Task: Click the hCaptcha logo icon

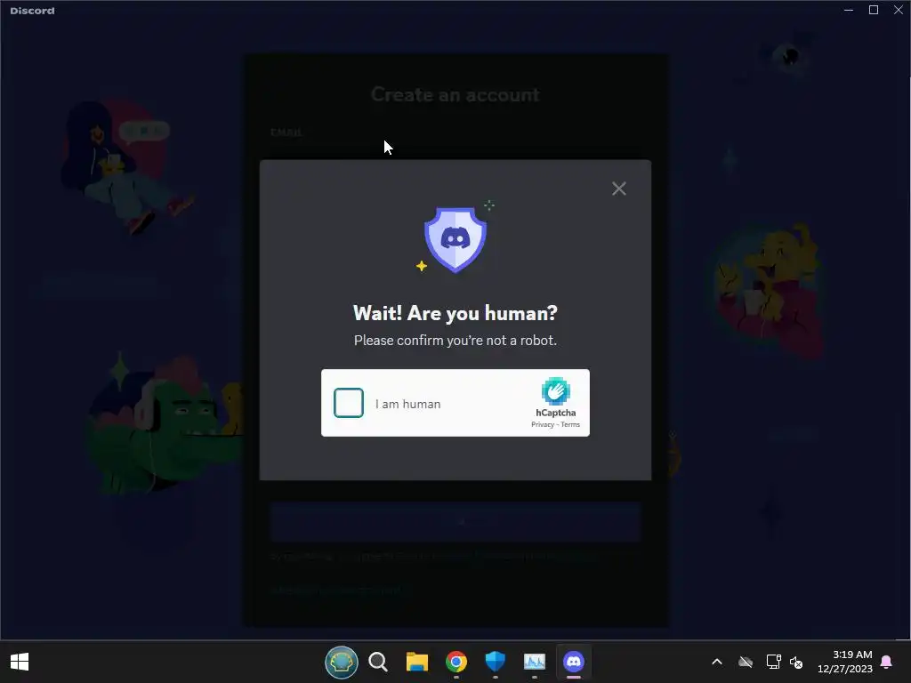Action: (x=555, y=391)
